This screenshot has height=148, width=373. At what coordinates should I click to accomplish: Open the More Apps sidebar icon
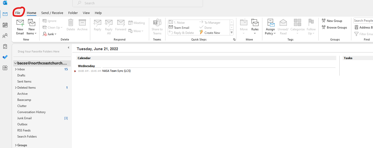5,68
